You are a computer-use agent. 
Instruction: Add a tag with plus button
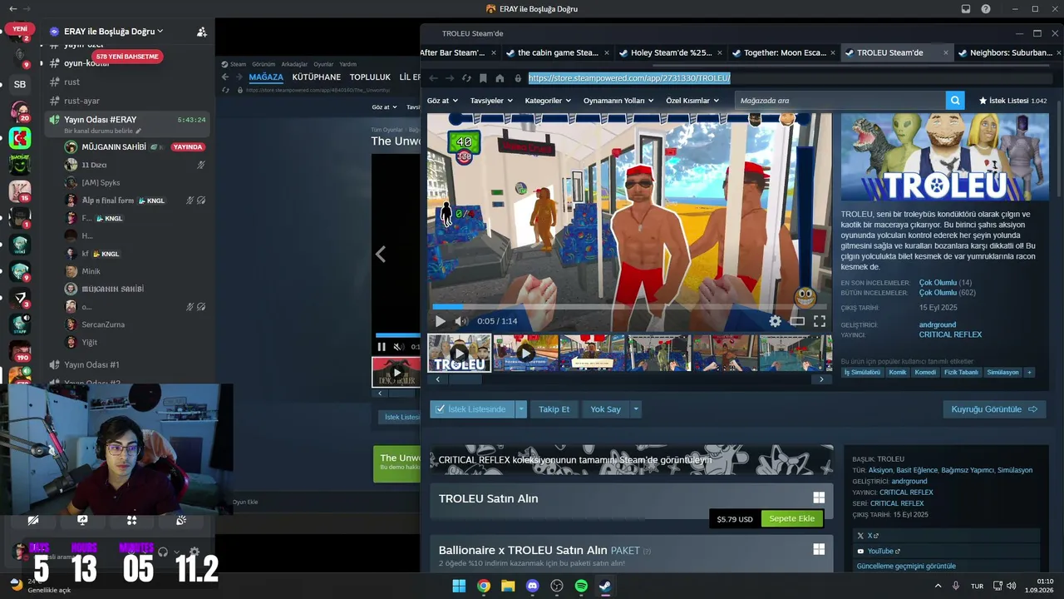tap(1029, 373)
